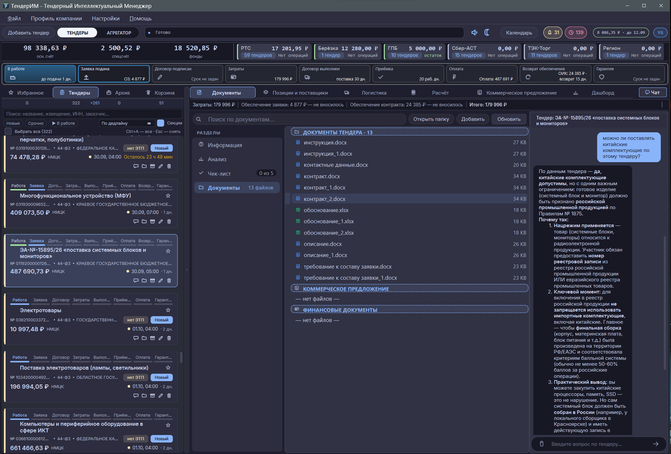671x454 pixels.
Task: Toggle the Срочно filter chip
Action: tap(36, 123)
